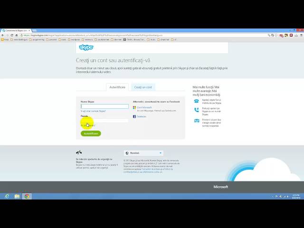Focus the Parola password field
This screenshot has height=228, width=304.
pos(104,121)
